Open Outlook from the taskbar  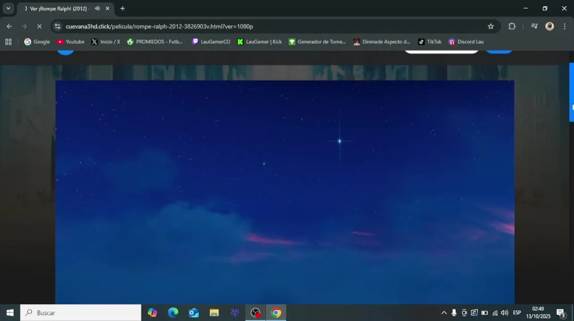[194, 313]
